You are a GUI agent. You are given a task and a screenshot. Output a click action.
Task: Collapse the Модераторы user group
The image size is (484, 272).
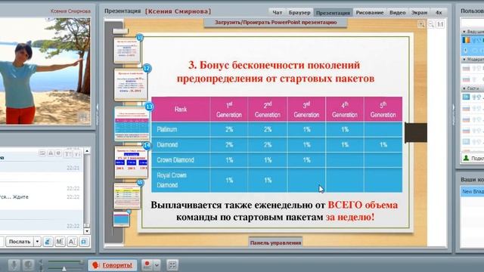464,59
